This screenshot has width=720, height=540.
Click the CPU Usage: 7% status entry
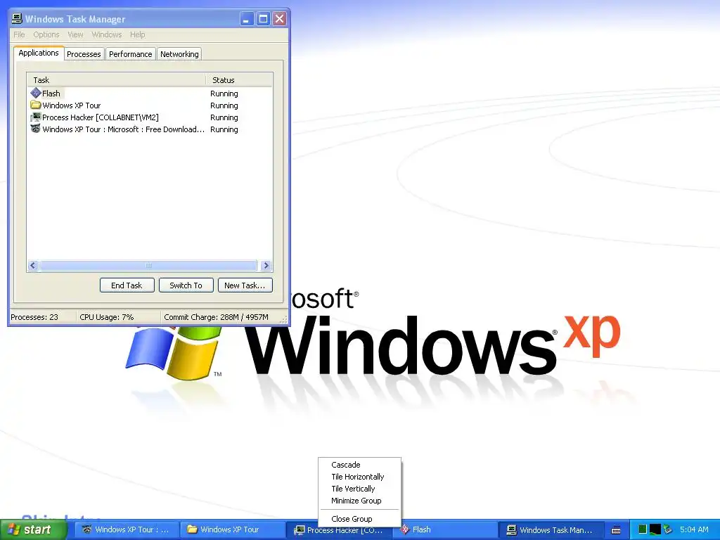107,317
